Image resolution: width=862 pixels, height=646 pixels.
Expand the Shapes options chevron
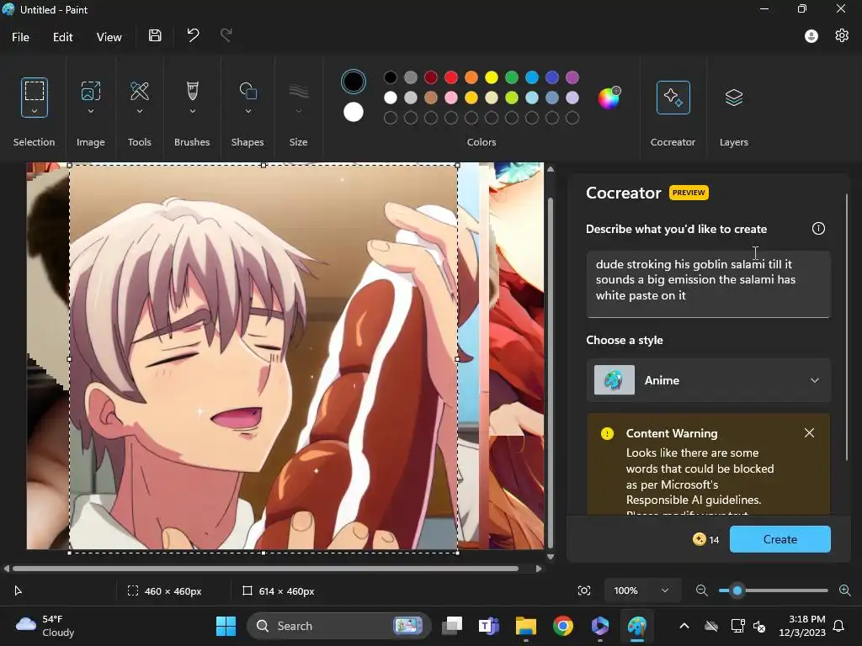coord(248,111)
